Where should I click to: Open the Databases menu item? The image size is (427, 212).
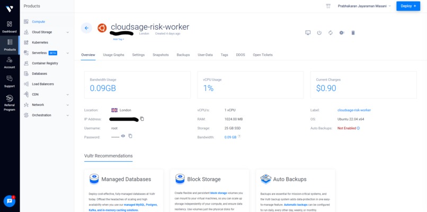pyautogui.click(x=40, y=74)
